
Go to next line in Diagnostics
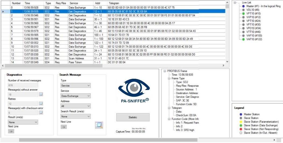point(11,131)
